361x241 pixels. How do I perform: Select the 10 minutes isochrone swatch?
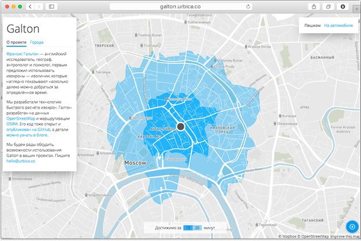pyautogui.click(x=188, y=228)
